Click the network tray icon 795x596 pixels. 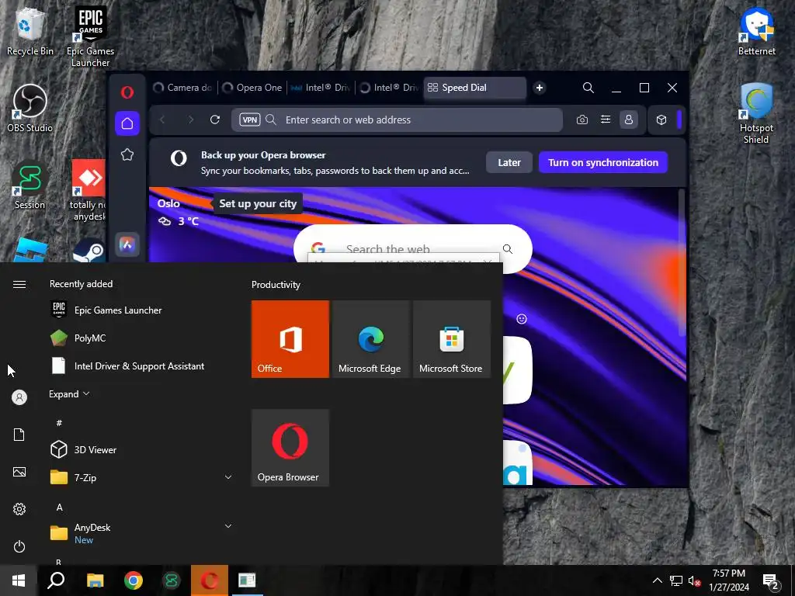point(676,580)
